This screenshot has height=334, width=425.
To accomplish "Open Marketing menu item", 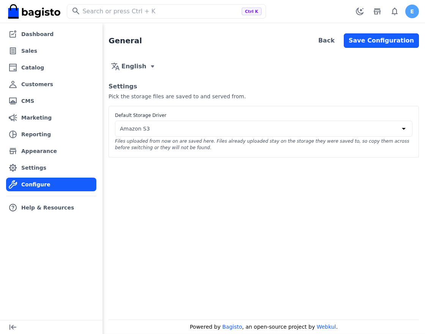I will click(x=51, y=118).
